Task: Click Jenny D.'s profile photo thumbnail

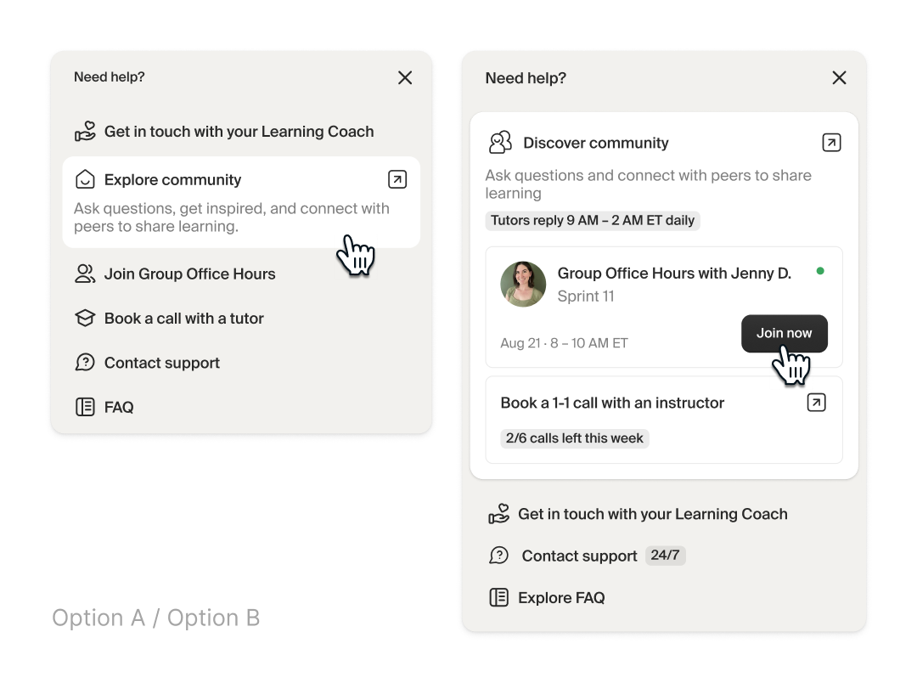Action: [522, 284]
